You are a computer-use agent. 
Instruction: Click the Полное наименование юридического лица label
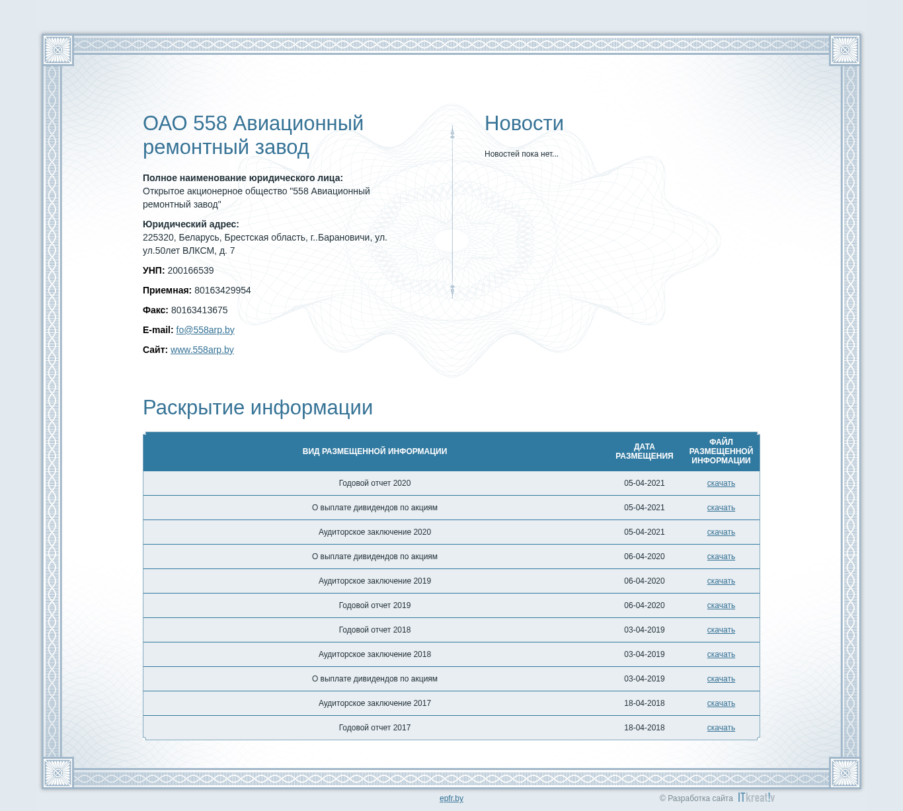coord(243,178)
